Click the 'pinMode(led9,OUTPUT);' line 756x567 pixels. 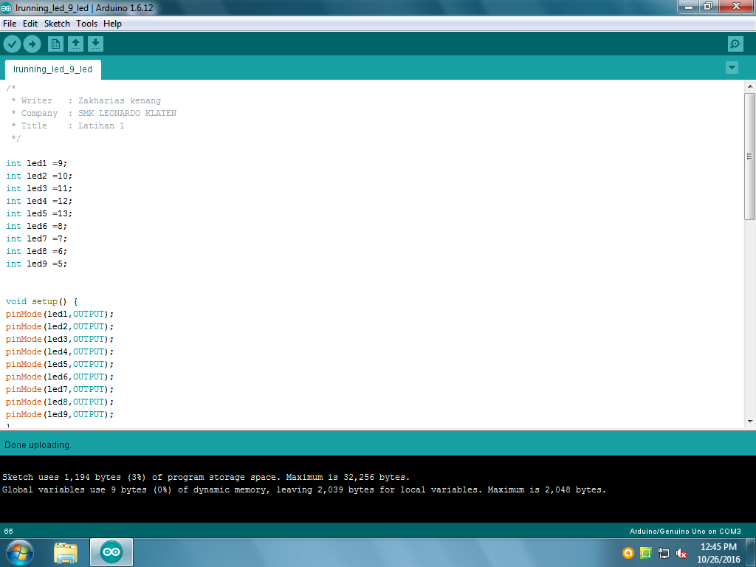pos(60,414)
